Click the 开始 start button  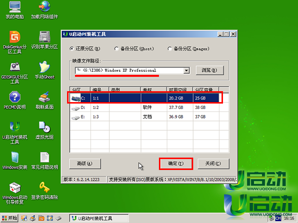tap(9, 218)
